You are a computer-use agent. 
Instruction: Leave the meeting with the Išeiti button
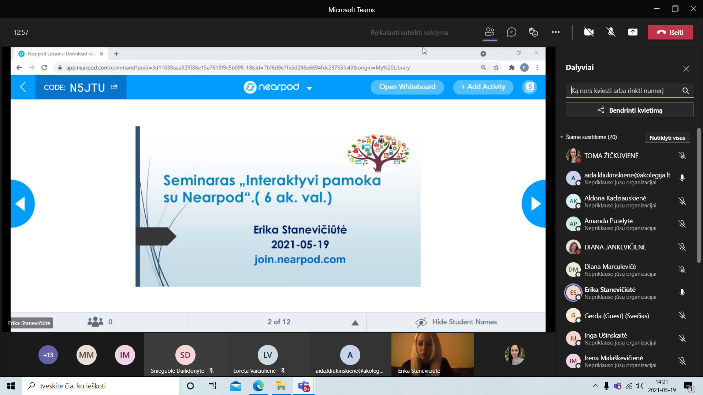click(x=670, y=32)
